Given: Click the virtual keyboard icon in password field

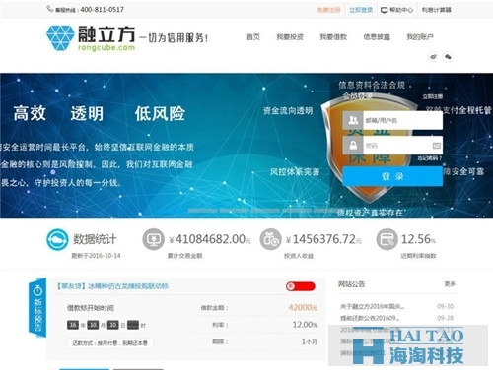Looking at the screenshot, I should pos(436,146).
